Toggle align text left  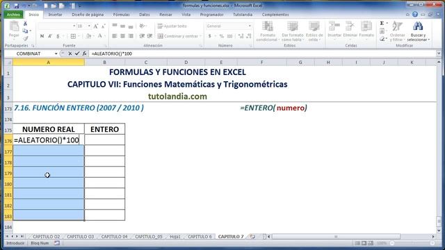click(115, 36)
